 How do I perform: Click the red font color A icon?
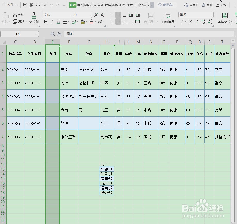(x=91, y=22)
